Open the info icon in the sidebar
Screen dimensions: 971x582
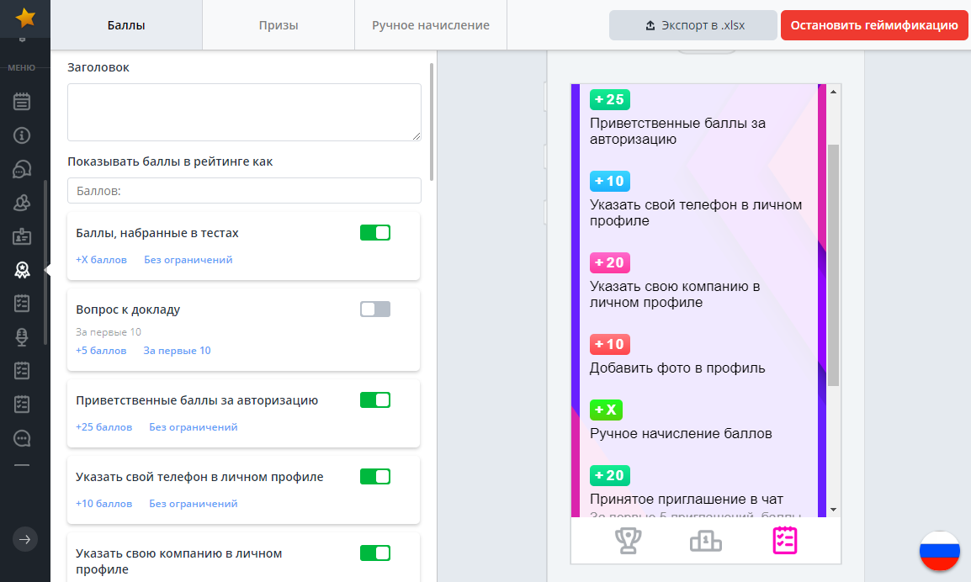pyautogui.click(x=22, y=135)
